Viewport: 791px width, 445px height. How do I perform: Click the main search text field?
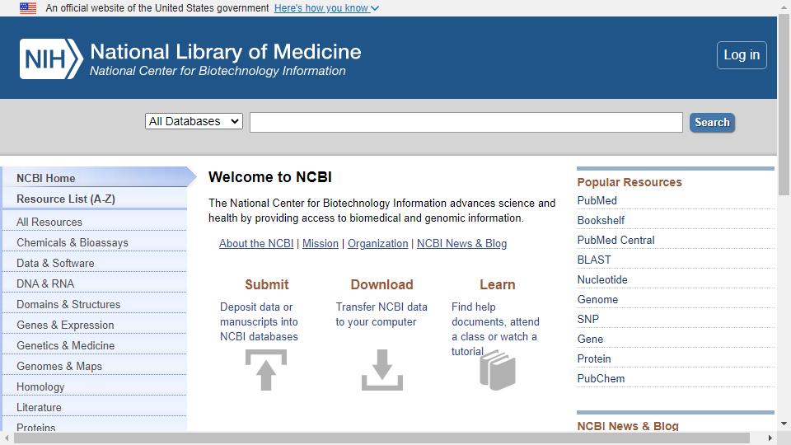point(466,122)
